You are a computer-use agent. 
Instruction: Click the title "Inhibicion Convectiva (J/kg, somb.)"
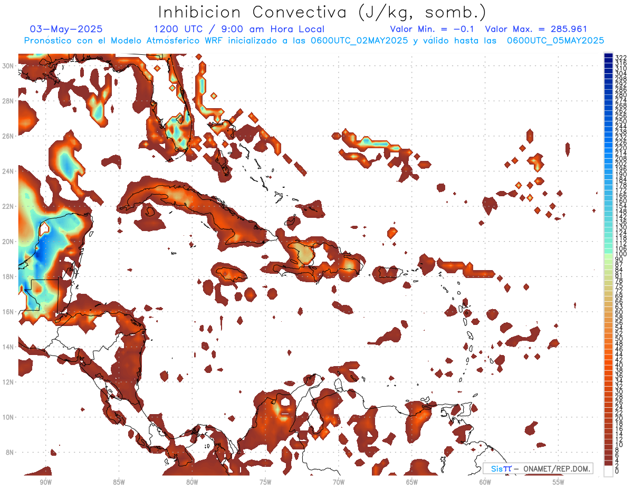coord(322,13)
